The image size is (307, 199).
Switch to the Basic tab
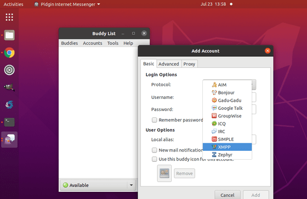point(149,63)
